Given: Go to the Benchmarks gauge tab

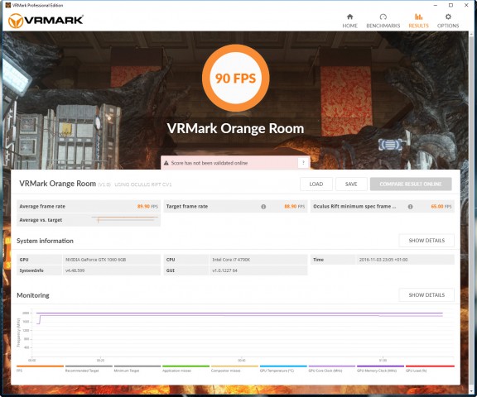Looking at the screenshot, I should [x=383, y=21].
